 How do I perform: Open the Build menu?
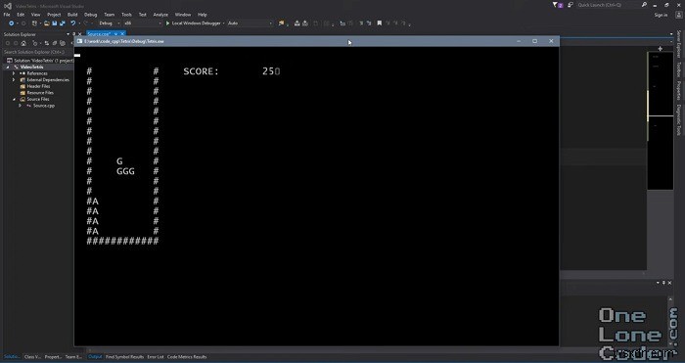click(72, 15)
